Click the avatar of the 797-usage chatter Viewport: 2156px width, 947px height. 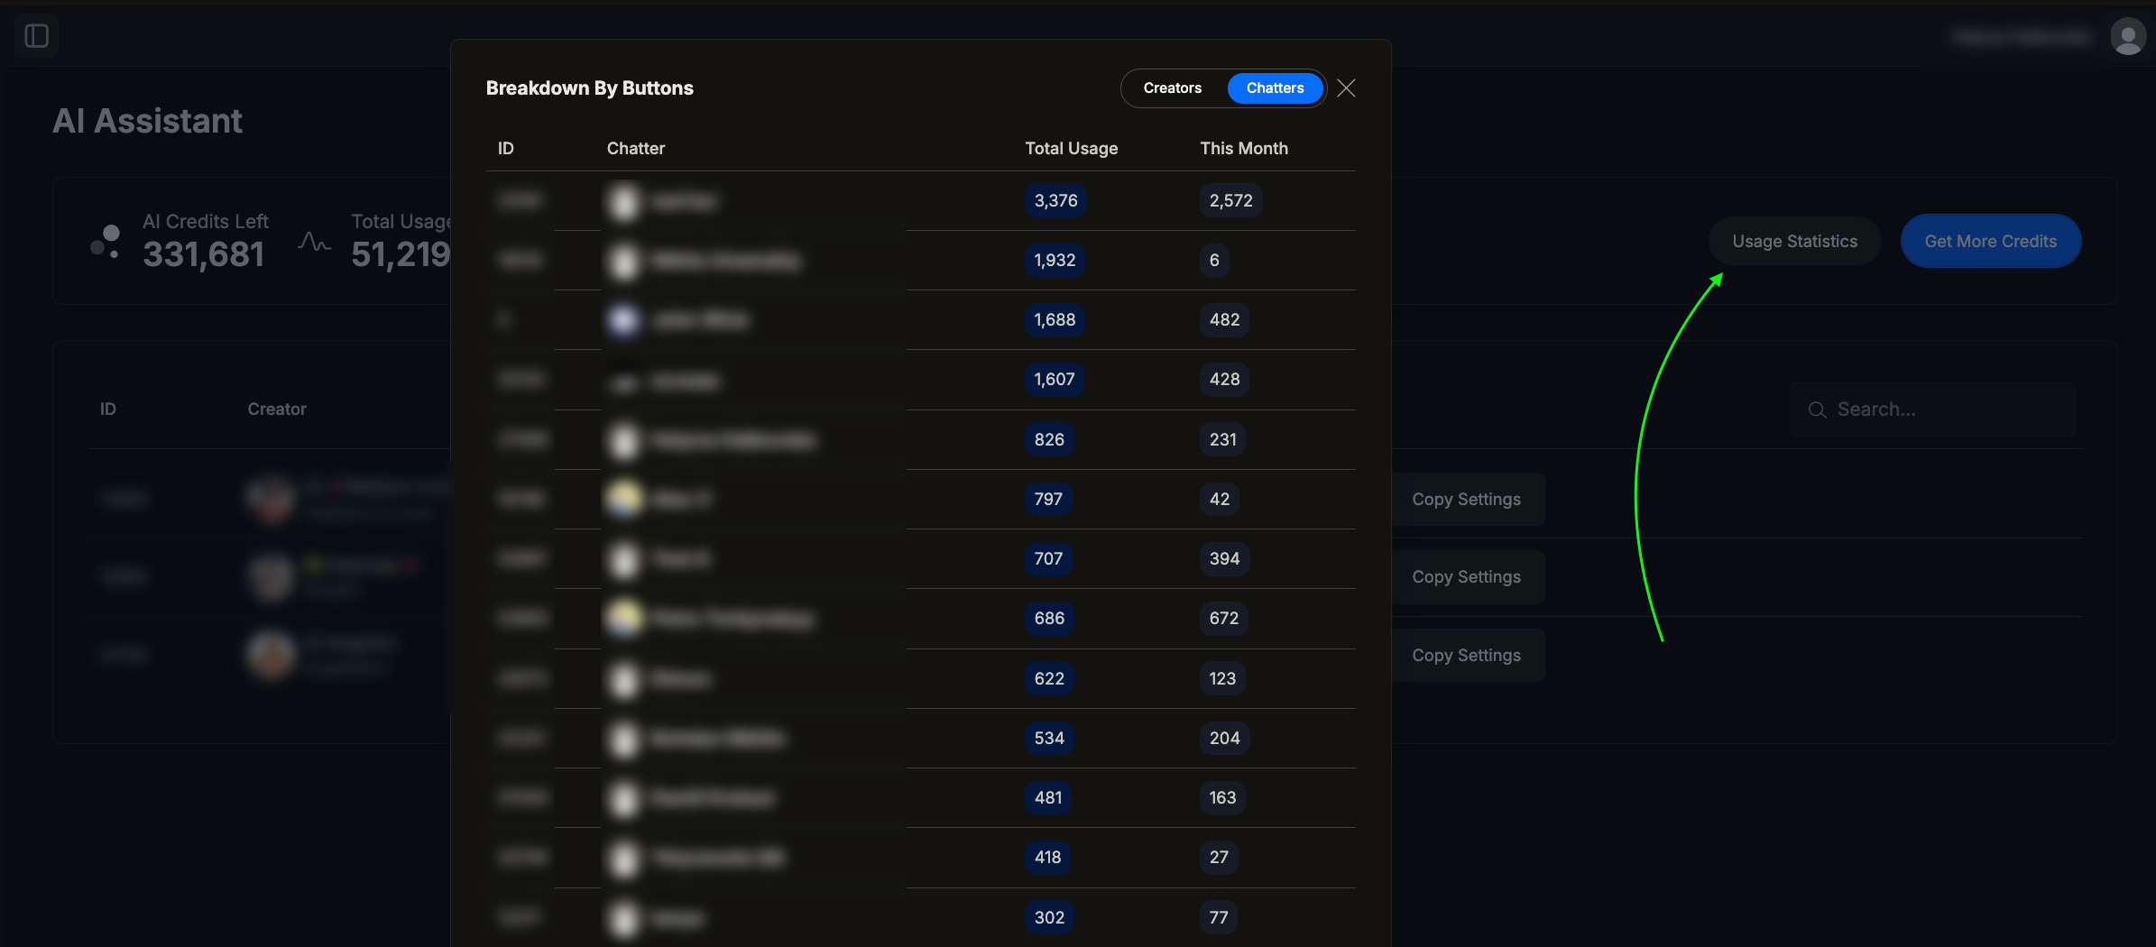coord(623,499)
